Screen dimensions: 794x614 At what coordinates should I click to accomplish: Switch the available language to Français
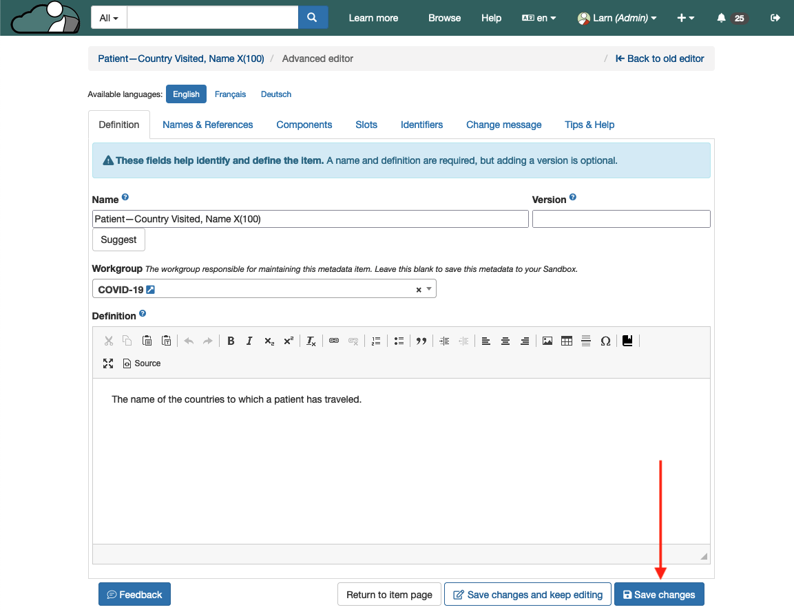[230, 94]
